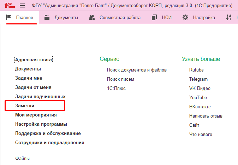Click Написать отзыв
The width and height of the screenshot is (238, 165).
tap(206, 116)
